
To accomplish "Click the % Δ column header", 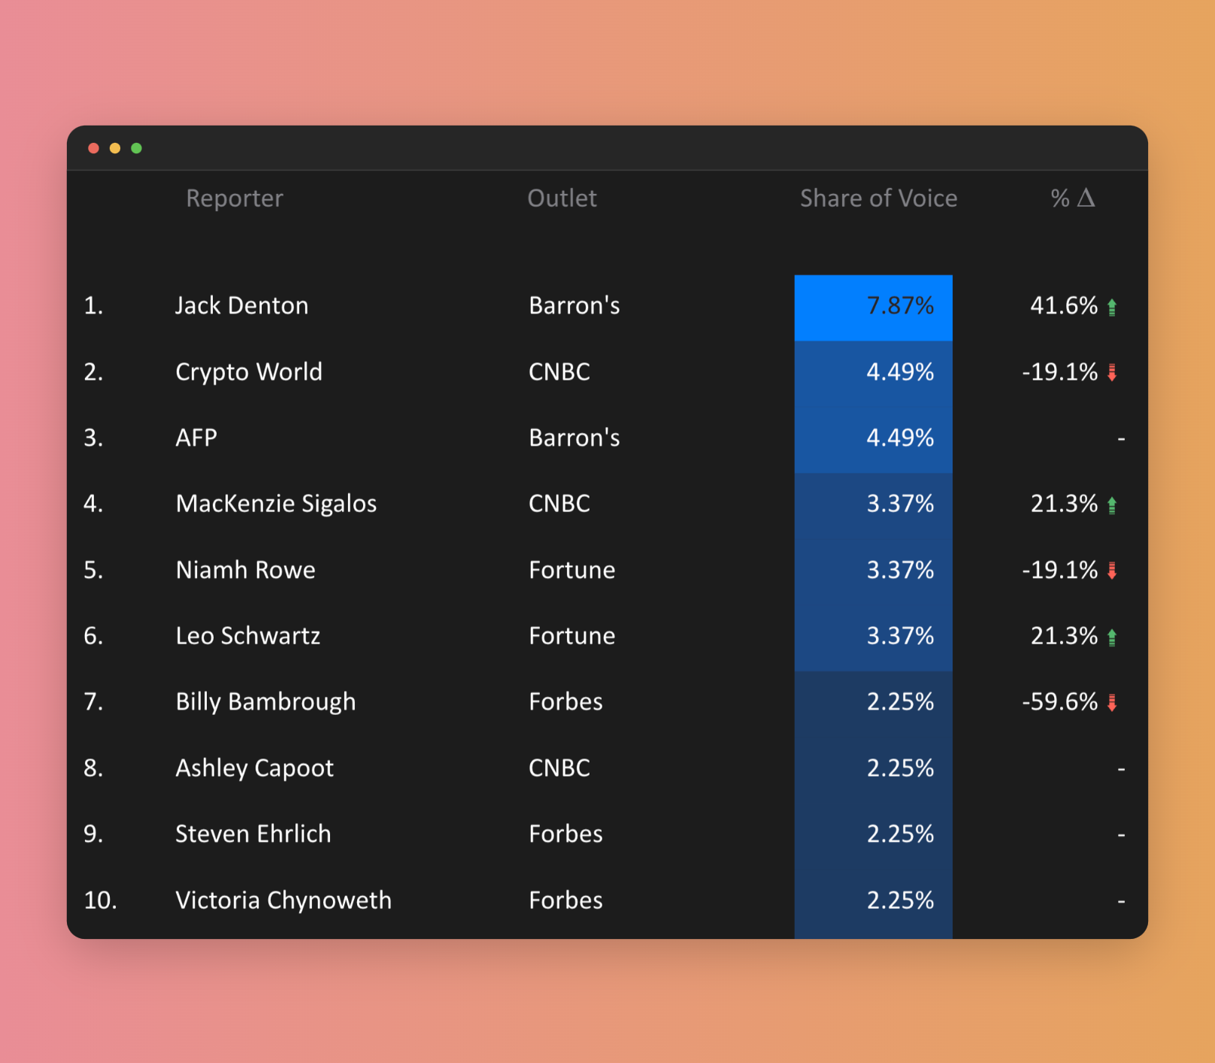I will point(1072,198).
